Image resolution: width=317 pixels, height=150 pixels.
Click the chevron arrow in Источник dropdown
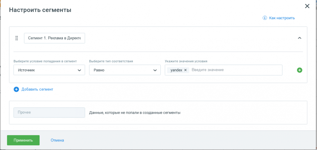click(x=79, y=70)
